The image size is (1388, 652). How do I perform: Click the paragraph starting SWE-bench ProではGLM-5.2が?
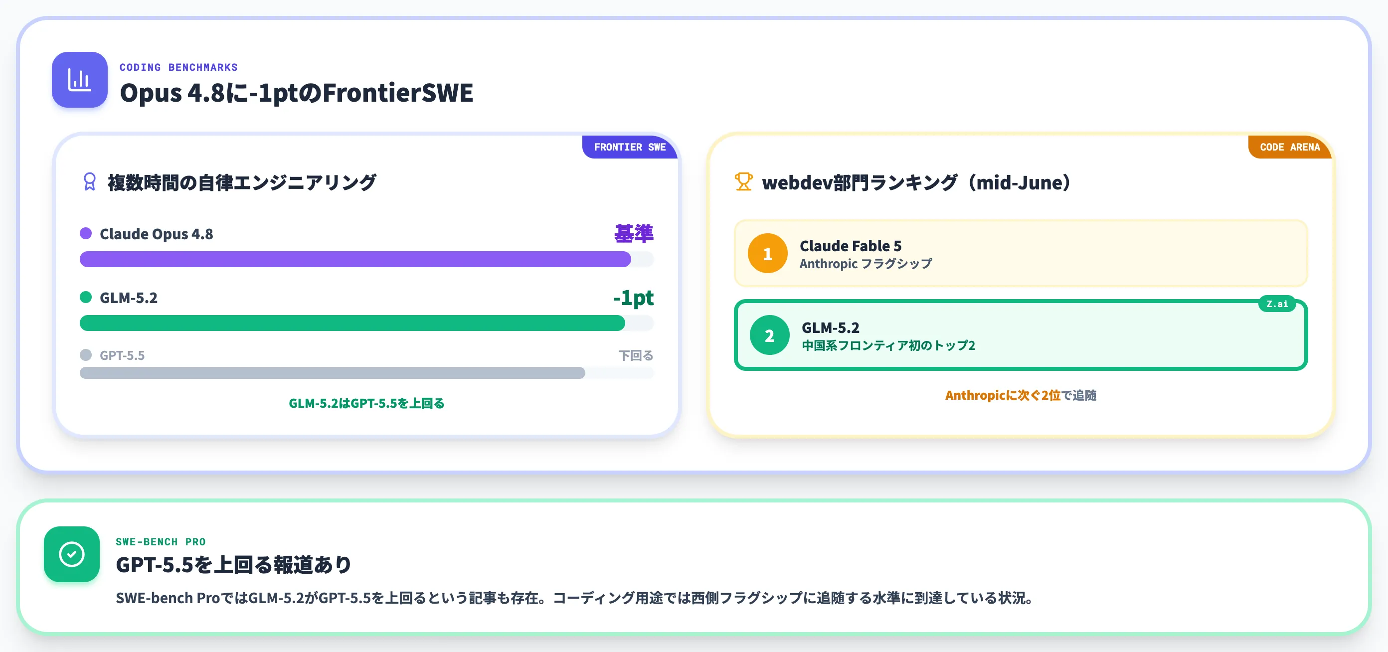point(574,598)
